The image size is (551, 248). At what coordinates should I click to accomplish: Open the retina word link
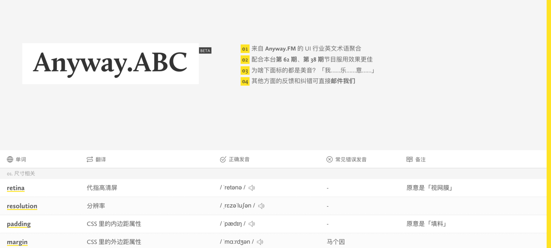click(x=15, y=188)
